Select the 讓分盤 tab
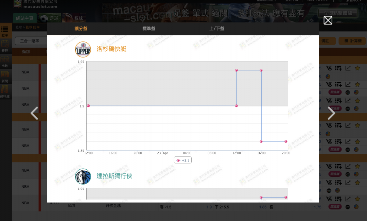The width and height of the screenshot is (367, 221). tap(81, 29)
